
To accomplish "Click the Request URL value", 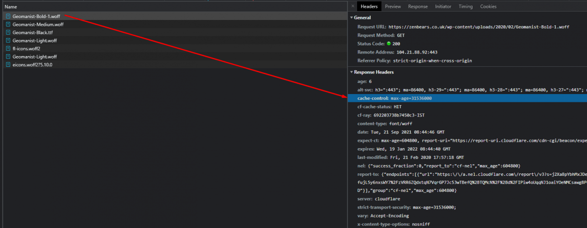I will (x=479, y=27).
